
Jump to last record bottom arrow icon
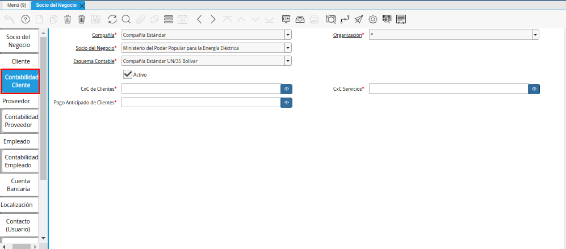tap(269, 19)
